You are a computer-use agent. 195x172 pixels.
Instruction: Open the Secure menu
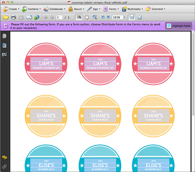[x=76, y=9]
